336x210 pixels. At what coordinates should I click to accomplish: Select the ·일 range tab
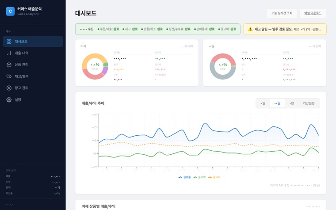(263, 103)
